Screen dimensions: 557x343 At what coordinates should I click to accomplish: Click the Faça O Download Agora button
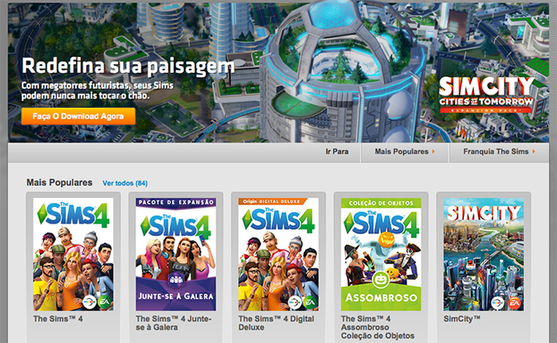pos(78,117)
